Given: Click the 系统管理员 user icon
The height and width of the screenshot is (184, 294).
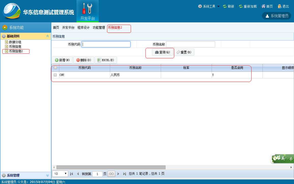Looking at the screenshot, I should pos(267,16).
